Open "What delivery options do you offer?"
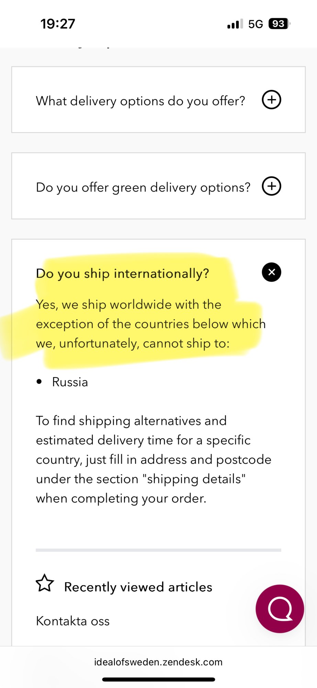This screenshot has height=688, width=317. (x=140, y=101)
